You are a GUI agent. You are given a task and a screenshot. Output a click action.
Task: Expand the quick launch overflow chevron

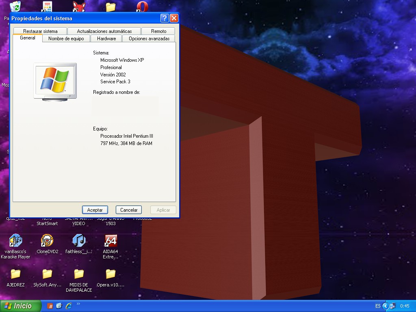(x=78, y=303)
